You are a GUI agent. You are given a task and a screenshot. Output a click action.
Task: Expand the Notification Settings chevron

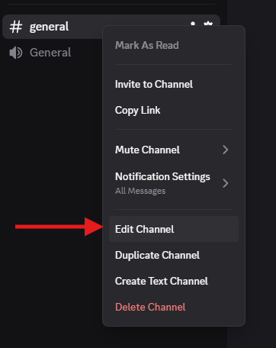tap(225, 183)
